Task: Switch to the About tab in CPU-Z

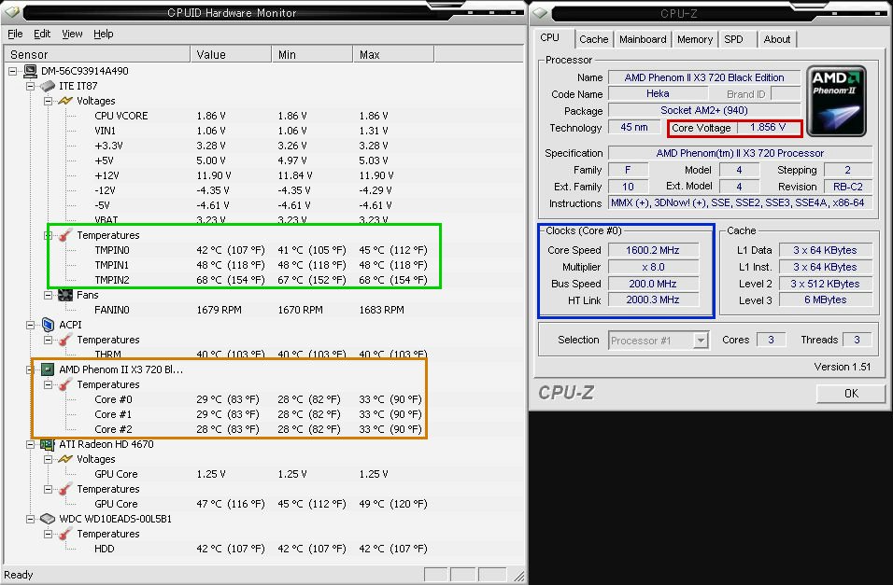Action: 777,39
